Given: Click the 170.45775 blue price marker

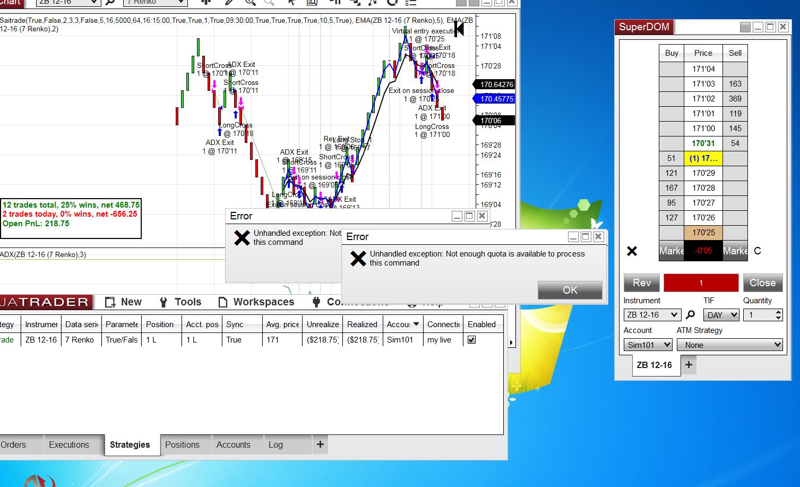Looking at the screenshot, I should [494, 99].
